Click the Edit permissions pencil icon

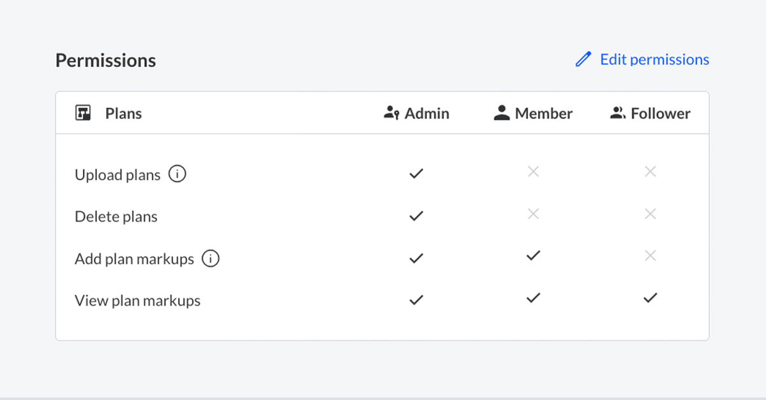point(583,60)
